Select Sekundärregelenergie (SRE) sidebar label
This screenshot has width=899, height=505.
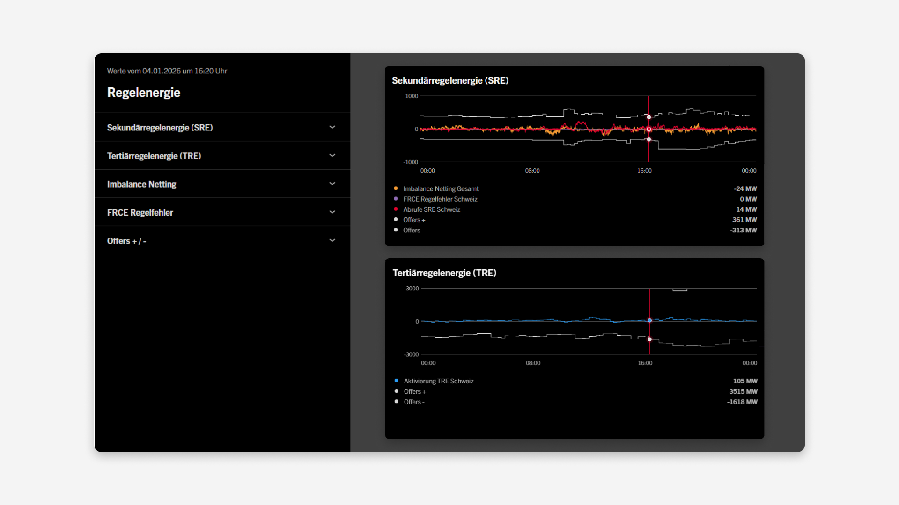(x=160, y=128)
